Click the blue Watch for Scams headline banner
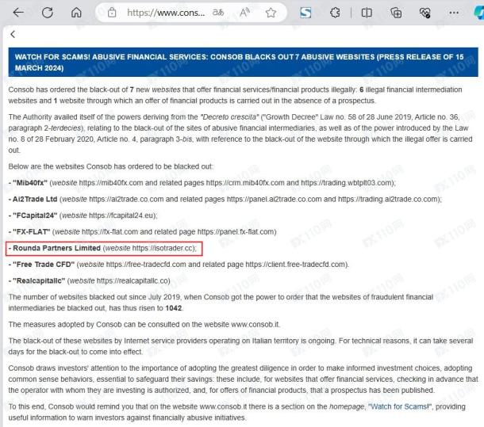 pos(244,63)
